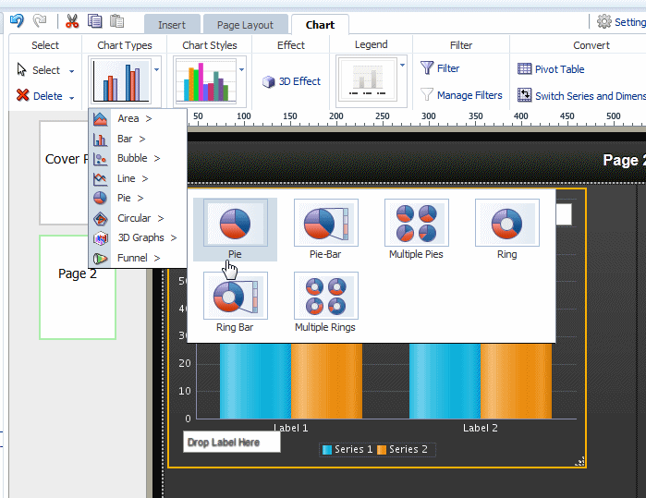Viewport: 646px width, 498px height.
Task: Select the Chart tab
Action: point(320,25)
